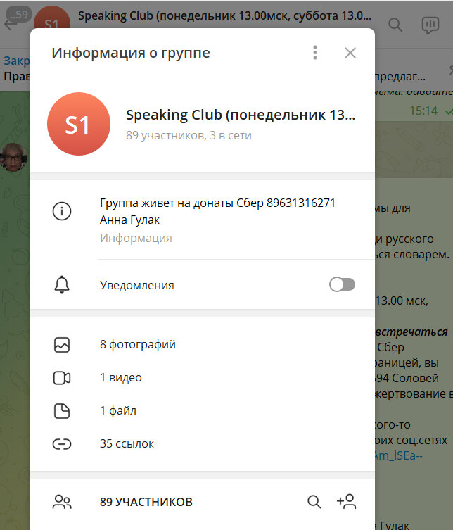Click the file document icon
453x530 pixels.
[x=62, y=411]
